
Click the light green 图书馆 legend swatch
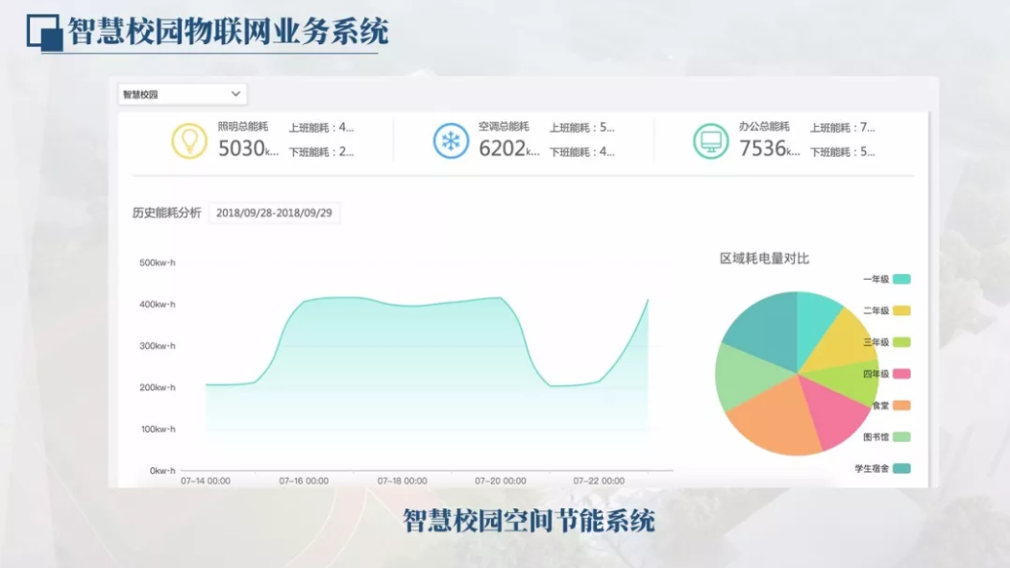tap(901, 436)
